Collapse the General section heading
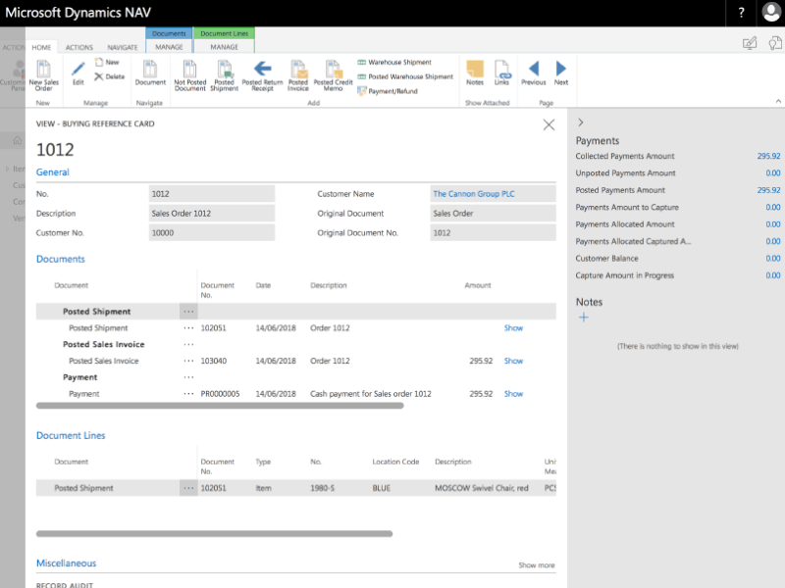The height and width of the screenshot is (588, 785). (53, 172)
